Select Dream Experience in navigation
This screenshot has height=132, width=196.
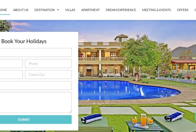click(121, 10)
